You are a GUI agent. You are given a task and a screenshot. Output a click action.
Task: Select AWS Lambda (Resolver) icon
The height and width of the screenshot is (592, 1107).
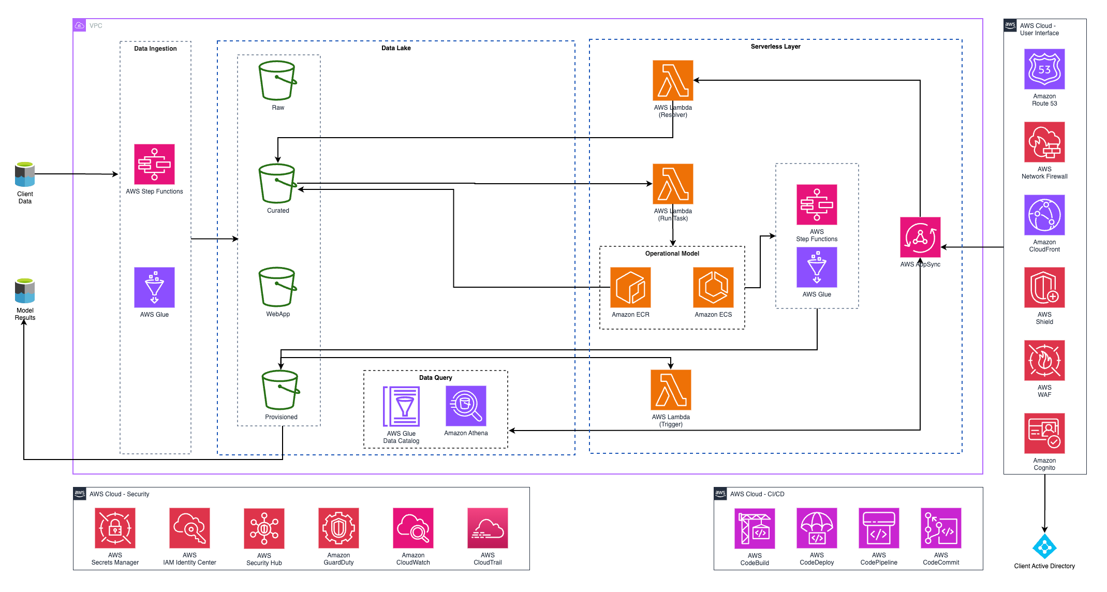672,81
